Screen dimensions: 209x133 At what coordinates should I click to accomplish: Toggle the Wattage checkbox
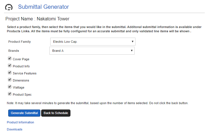10,87
